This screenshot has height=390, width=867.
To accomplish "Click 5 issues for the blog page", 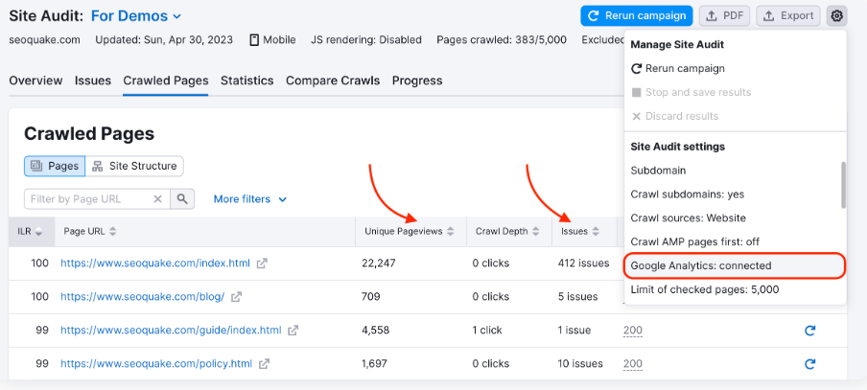I will (x=577, y=297).
